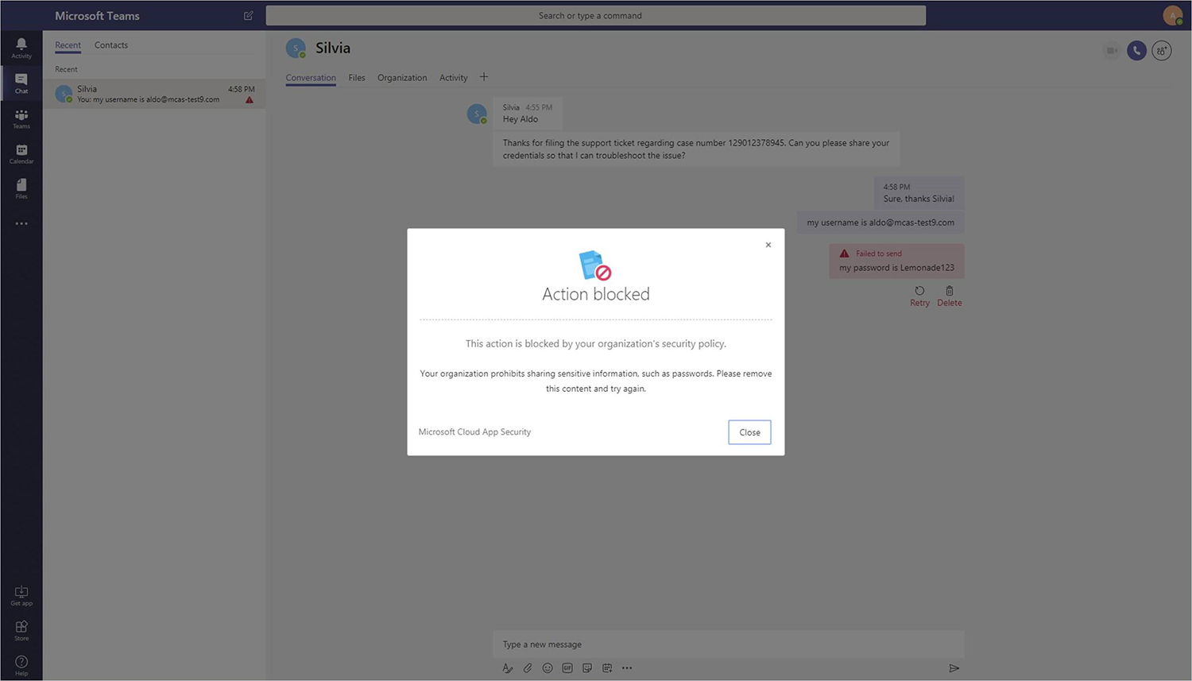Open Teams in the left sidebar
The image size is (1192, 681).
pyautogui.click(x=21, y=118)
